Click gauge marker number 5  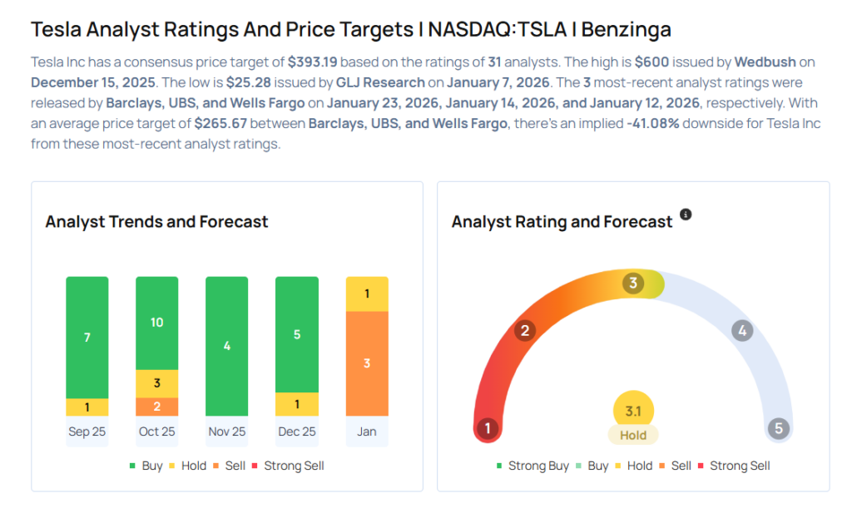779,429
